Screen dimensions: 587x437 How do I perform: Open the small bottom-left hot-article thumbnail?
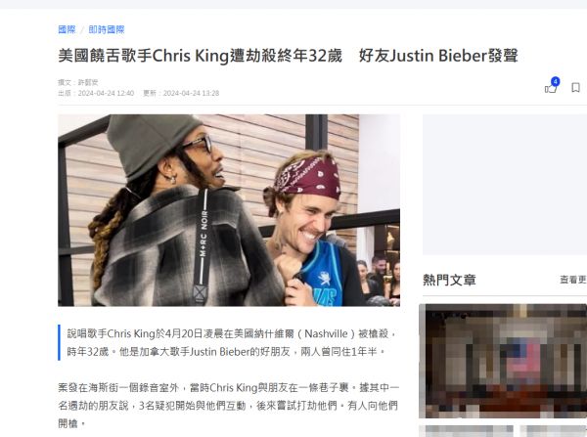click(x=466, y=431)
